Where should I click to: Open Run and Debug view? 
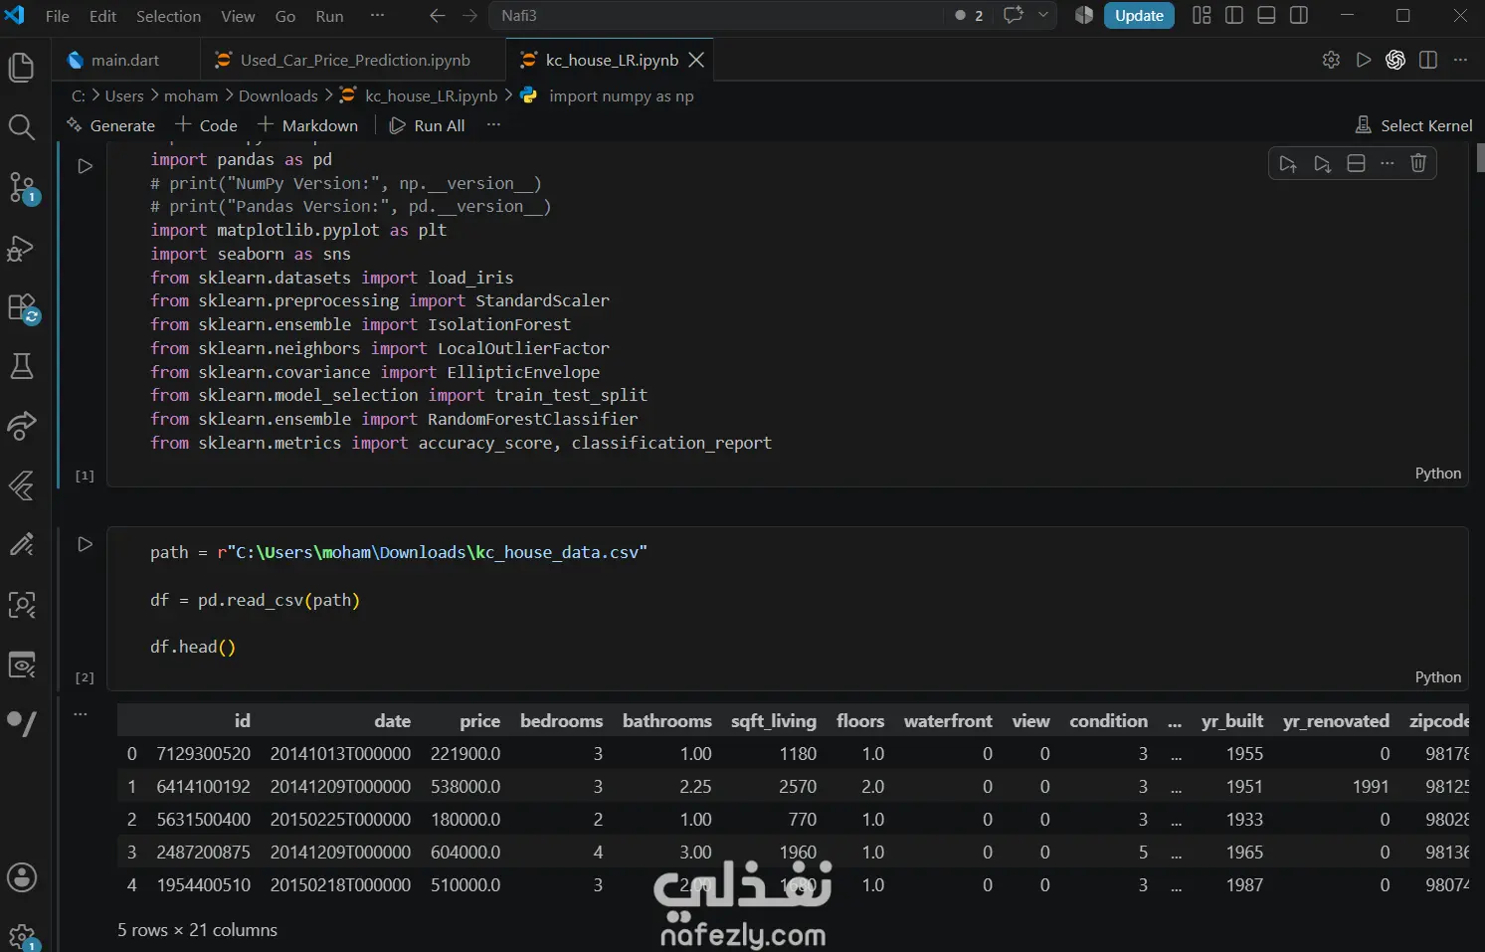click(21, 247)
